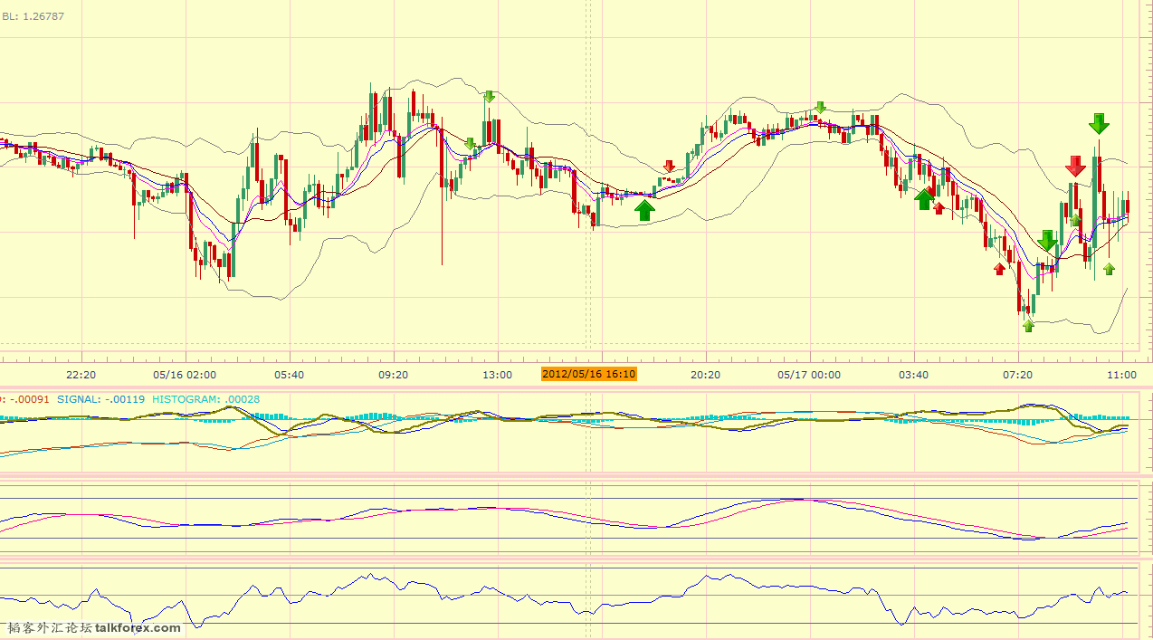Image resolution: width=1153 pixels, height=640 pixels.
Task: Click the 11:00 time axis label
Action: point(1121,375)
